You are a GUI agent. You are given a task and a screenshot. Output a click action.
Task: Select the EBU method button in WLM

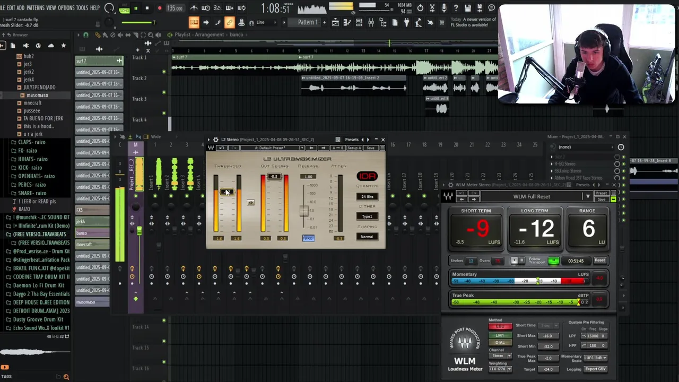(x=500, y=327)
